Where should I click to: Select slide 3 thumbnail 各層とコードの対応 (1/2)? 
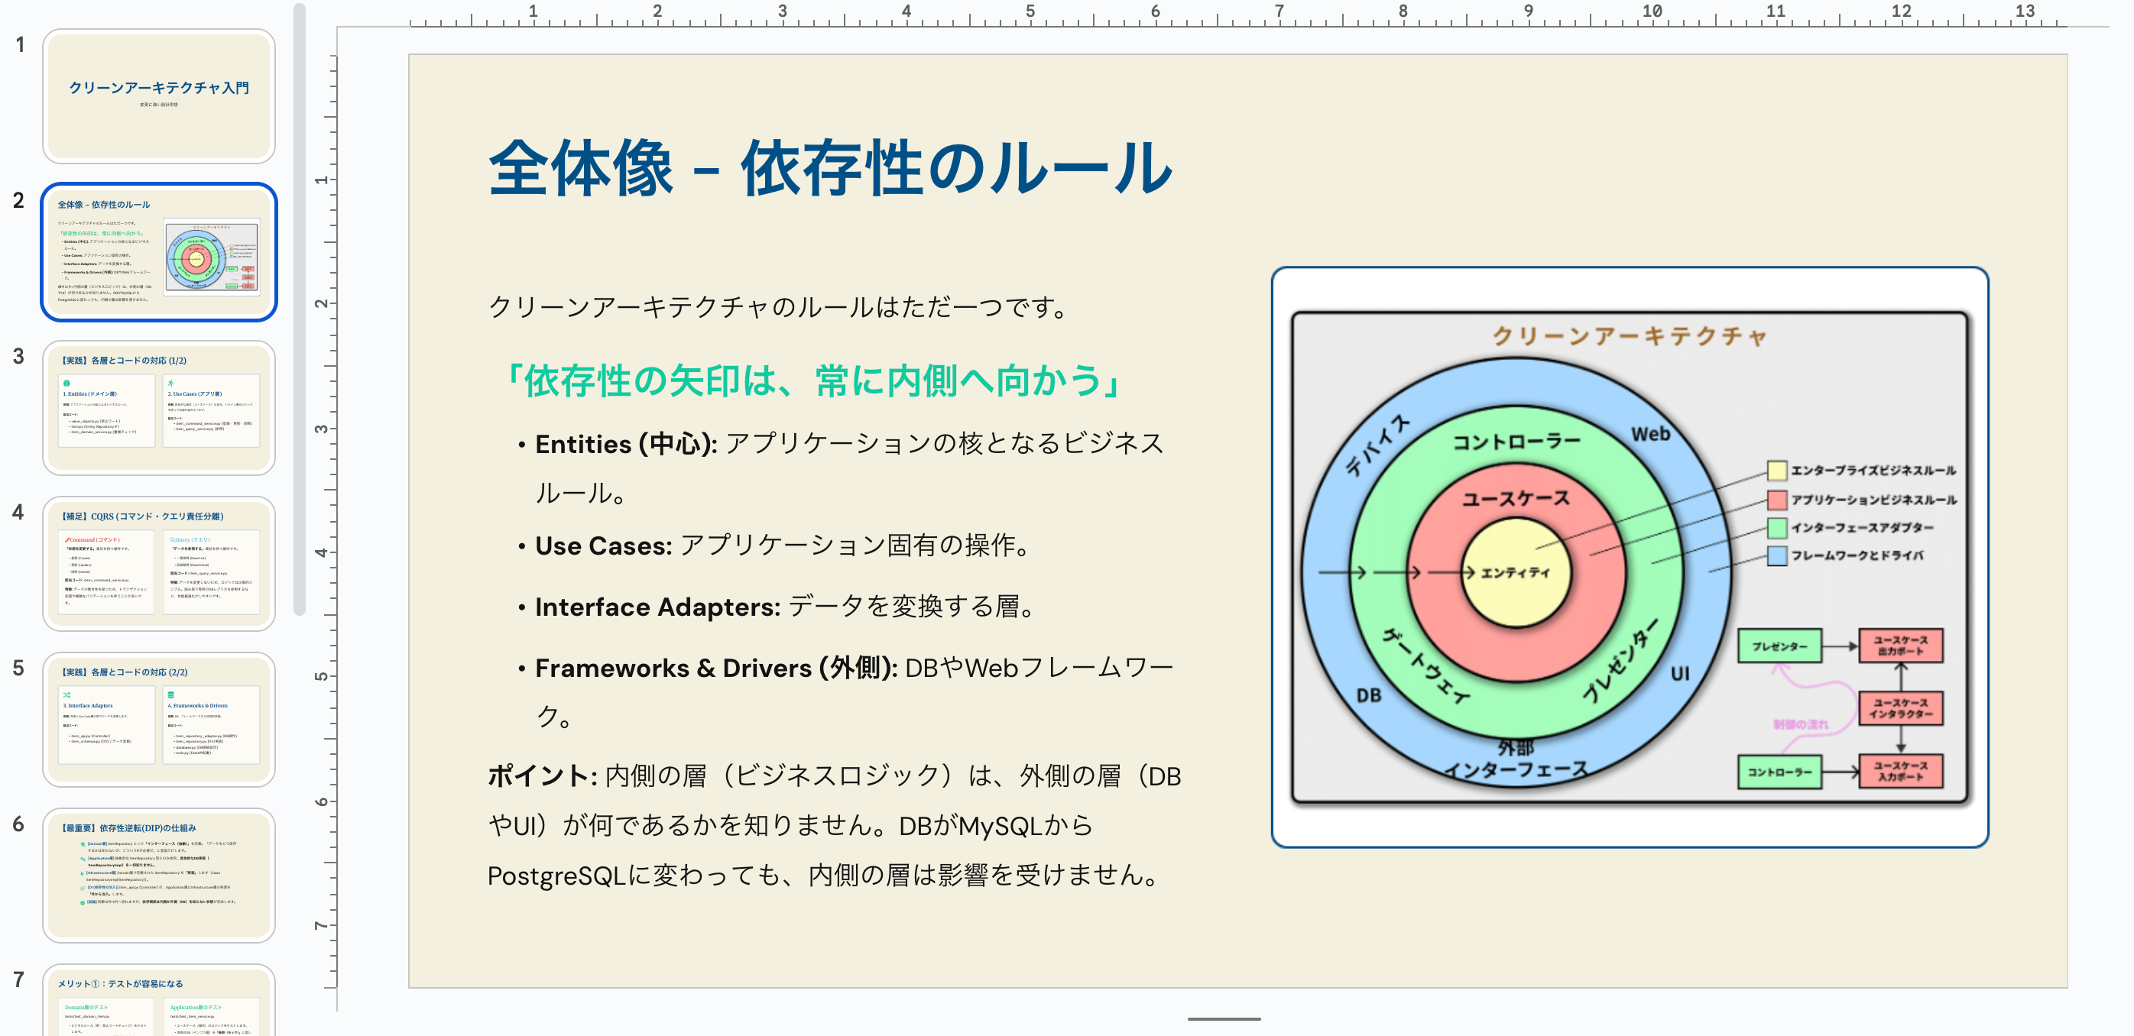158,407
